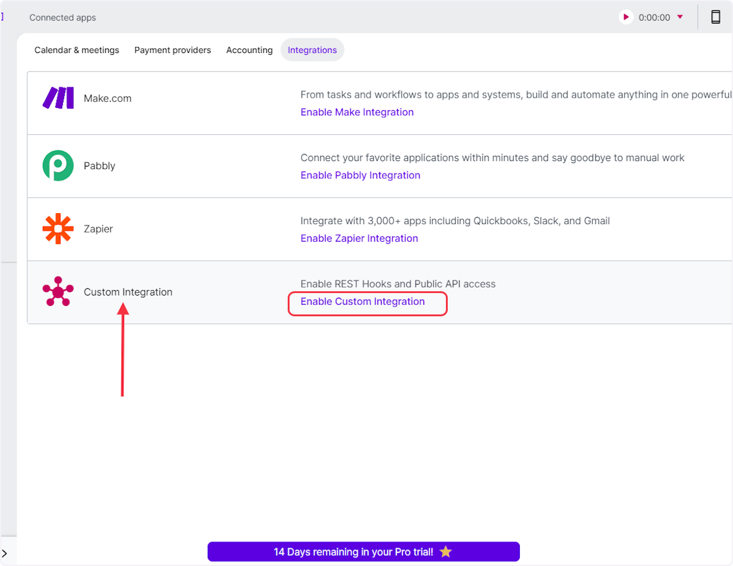733x566 pixels.
Task: Click the Connected apps page title
Action: [63, 18]
